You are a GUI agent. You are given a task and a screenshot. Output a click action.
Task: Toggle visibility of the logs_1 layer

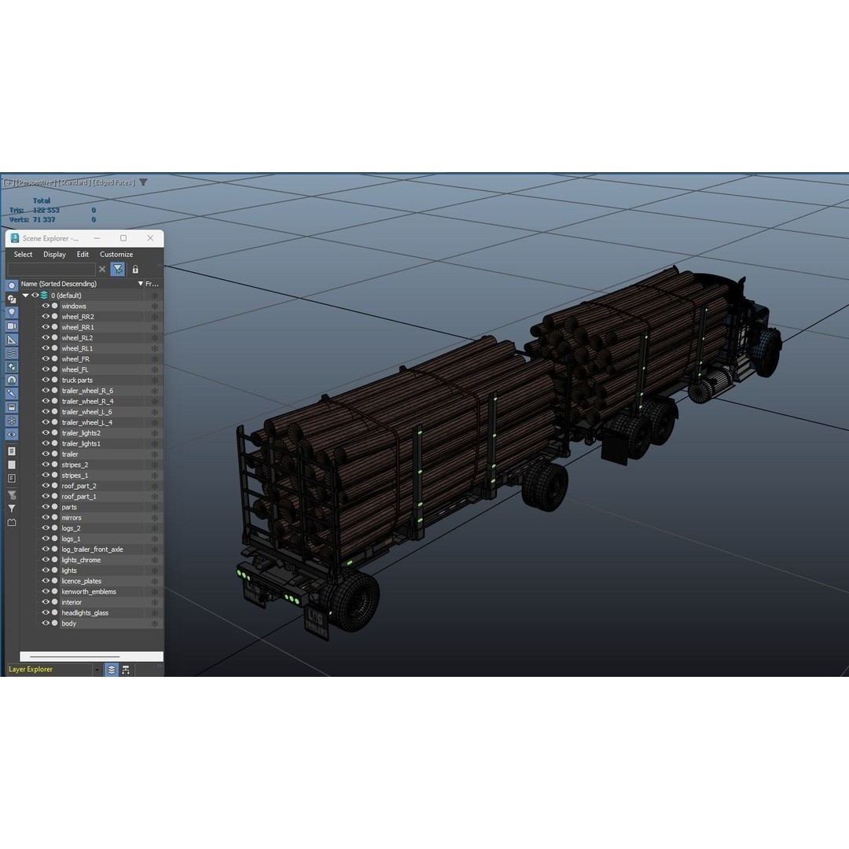click(x=45, y=538)
